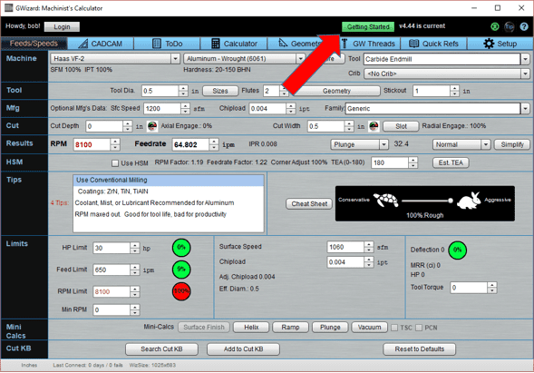Switch to the CADCAM tab
Screen dimensions: 534x373
(100, 44)
